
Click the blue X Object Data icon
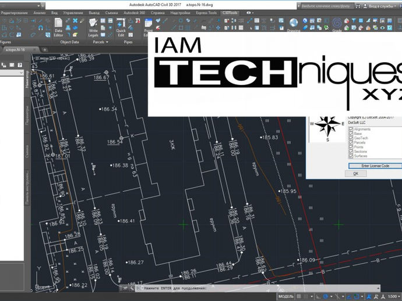click(75, 20)
